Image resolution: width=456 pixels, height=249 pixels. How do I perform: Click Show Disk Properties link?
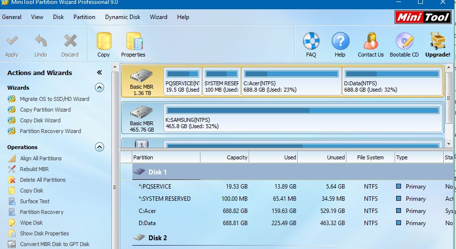(x=44, y=233)
